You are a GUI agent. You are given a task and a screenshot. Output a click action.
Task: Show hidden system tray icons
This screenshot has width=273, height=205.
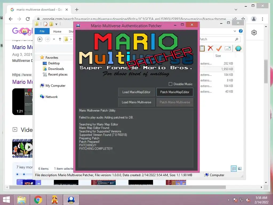[228, 200]
